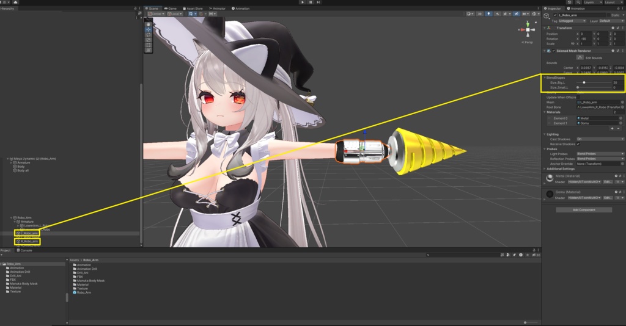Start Play mode with the play button
Viewport: 626px width, 326px height.
pyautogui.click(x=303, y=2)
